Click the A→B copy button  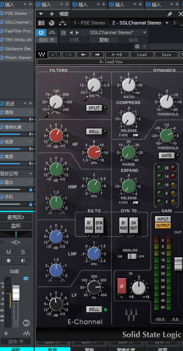(117, 55)
